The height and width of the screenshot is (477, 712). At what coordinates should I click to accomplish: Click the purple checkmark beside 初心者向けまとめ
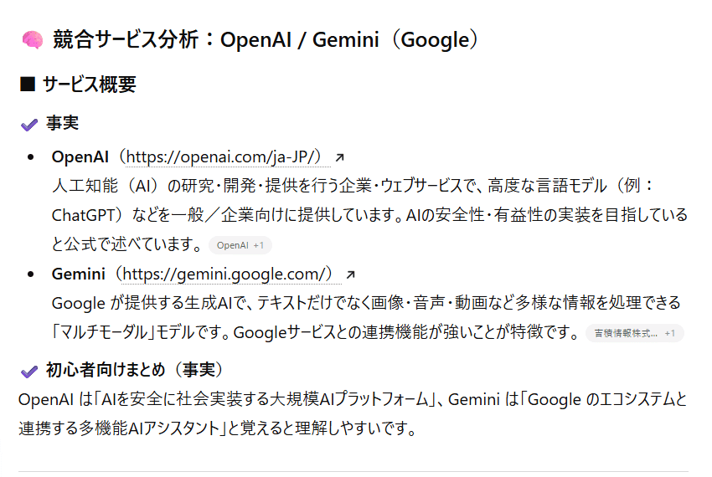click(x=29, y=370)
